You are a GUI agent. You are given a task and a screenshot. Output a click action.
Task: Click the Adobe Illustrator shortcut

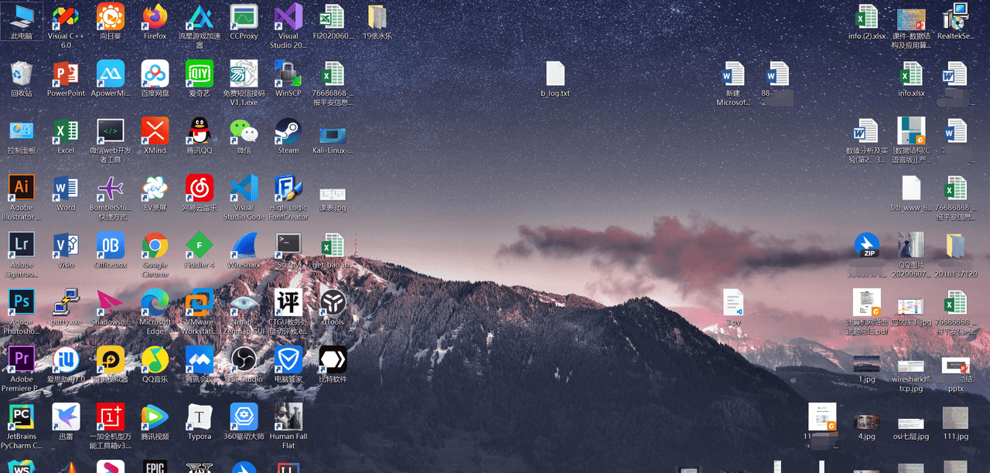click(x=22, y=189)
